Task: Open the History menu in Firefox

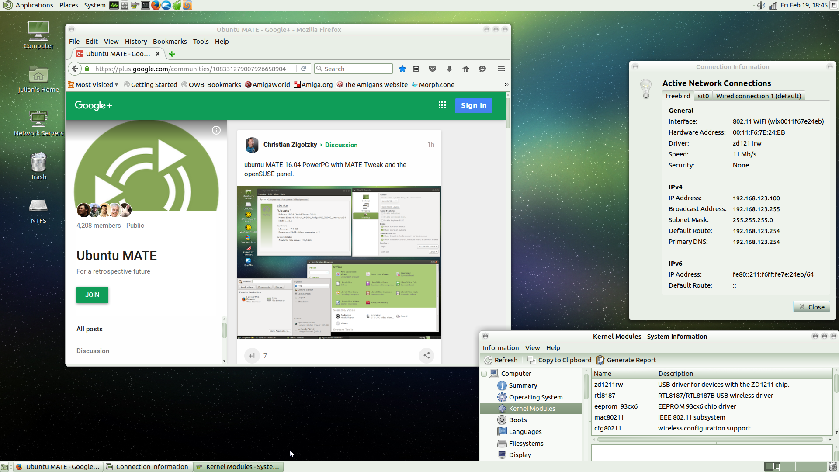Action: coord(135,42)
